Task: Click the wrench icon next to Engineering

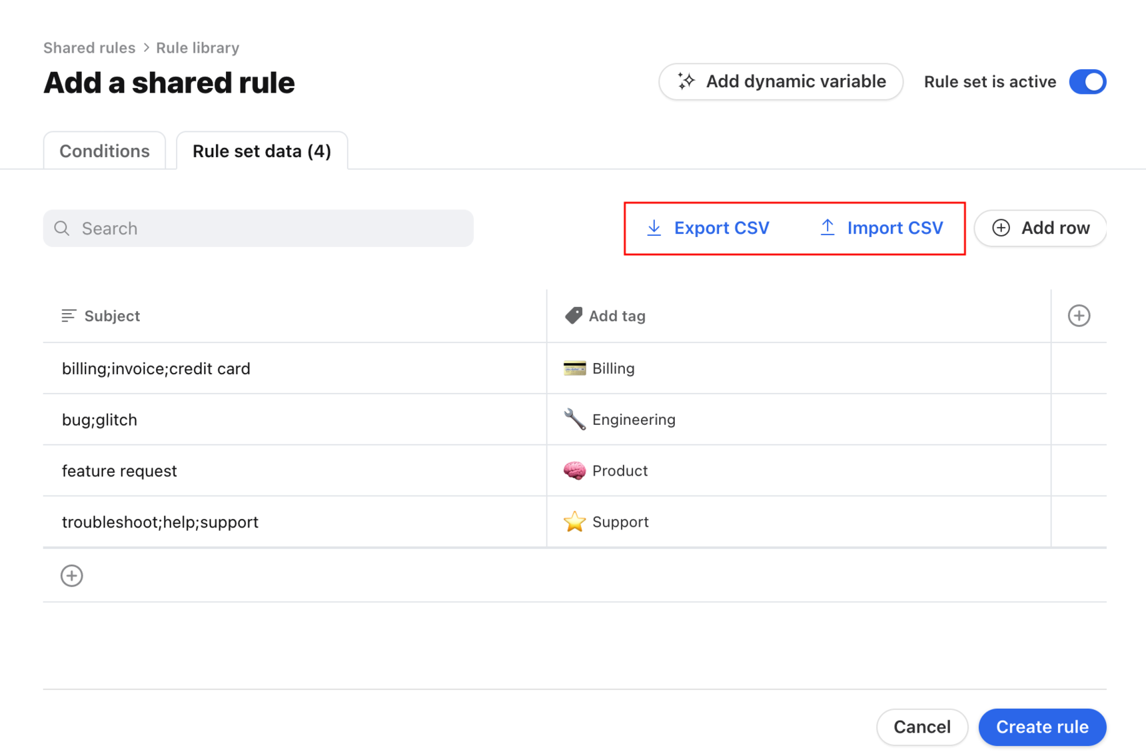Action: point(573,419)
